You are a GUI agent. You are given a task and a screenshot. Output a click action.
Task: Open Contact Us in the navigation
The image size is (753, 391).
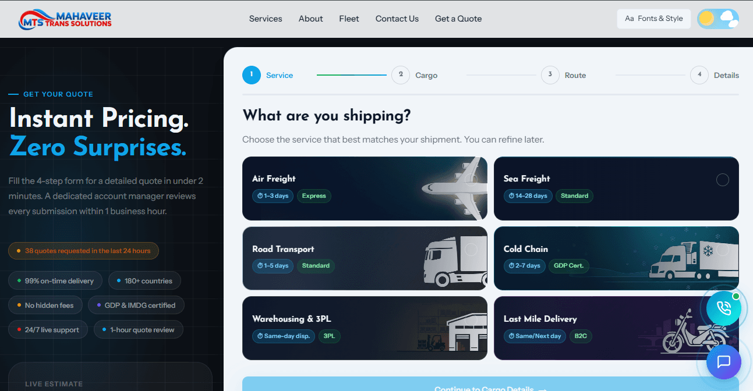click(x=397, y=19)
